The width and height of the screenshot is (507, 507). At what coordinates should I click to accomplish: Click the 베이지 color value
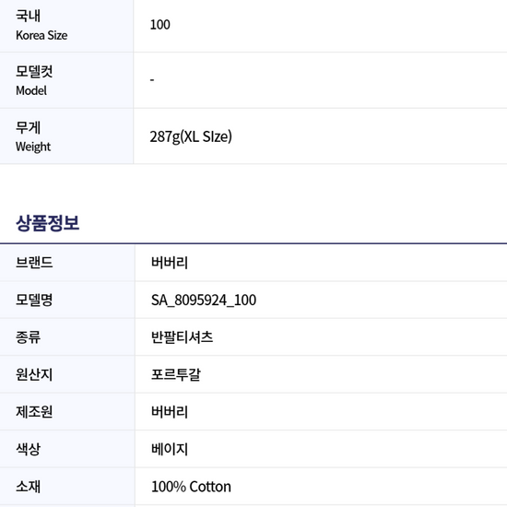click(170, 449)
